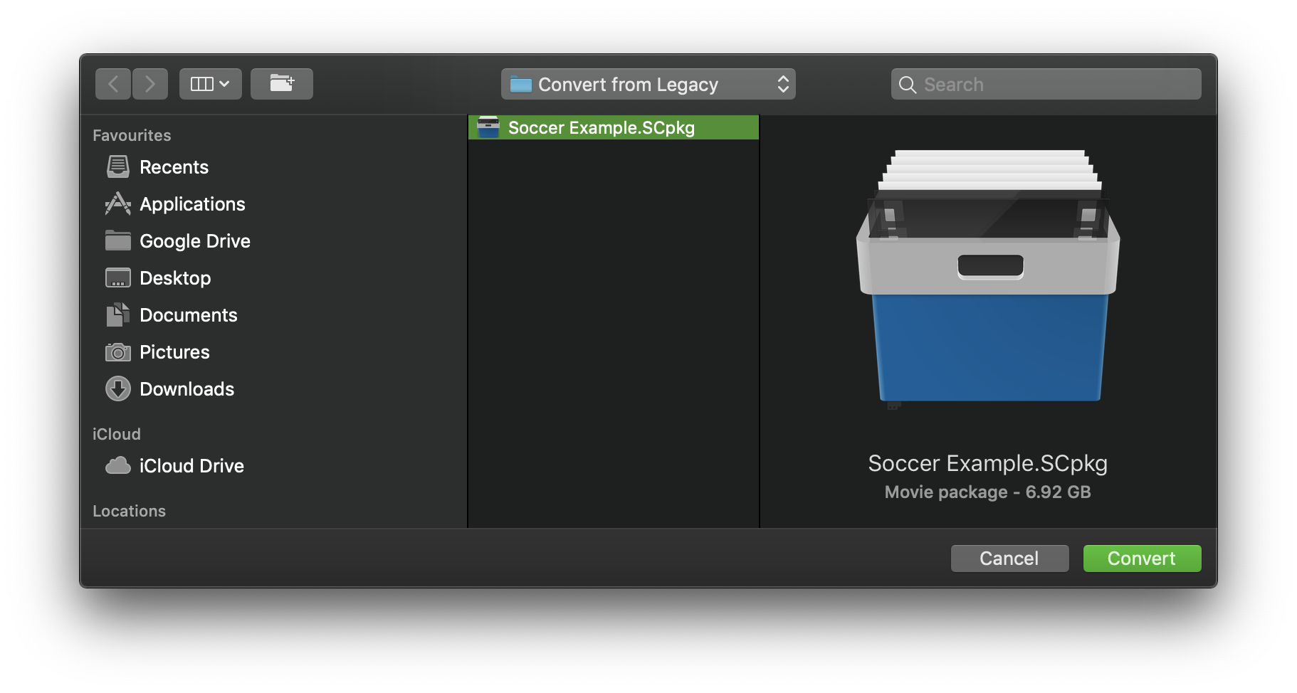Open iCloud Drive
The height and width of the screenshot is (693, 1297).
[191, 465]
